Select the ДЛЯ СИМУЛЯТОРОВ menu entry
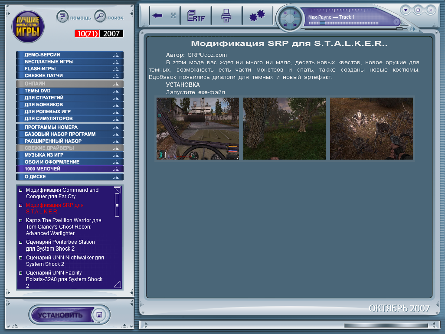Screen dimensions: 445x334 [x=70, y=118]
